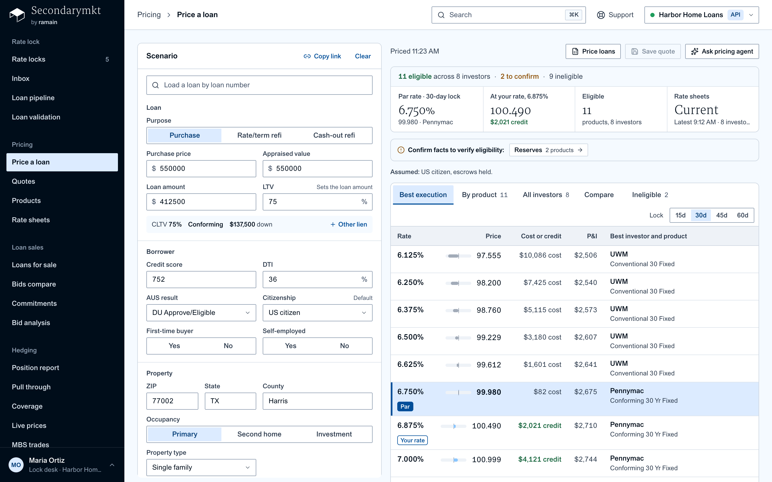Expand the Harbor Home Loans account switcher

702,15
